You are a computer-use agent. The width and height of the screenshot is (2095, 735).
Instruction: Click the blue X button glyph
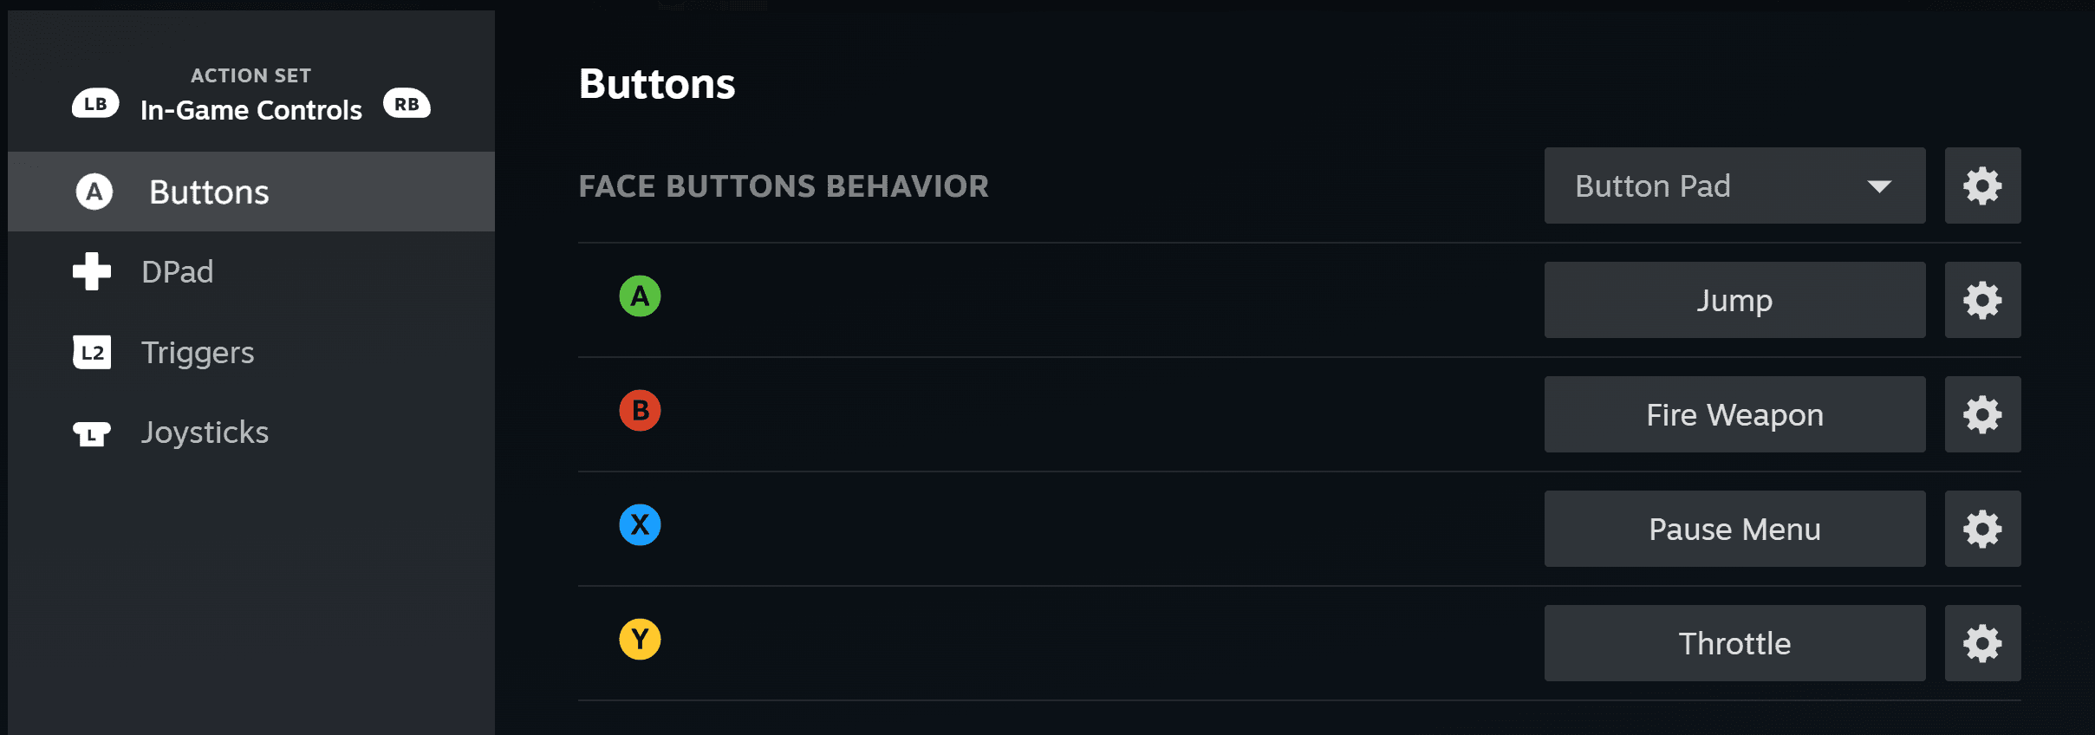tap(640, 525)
